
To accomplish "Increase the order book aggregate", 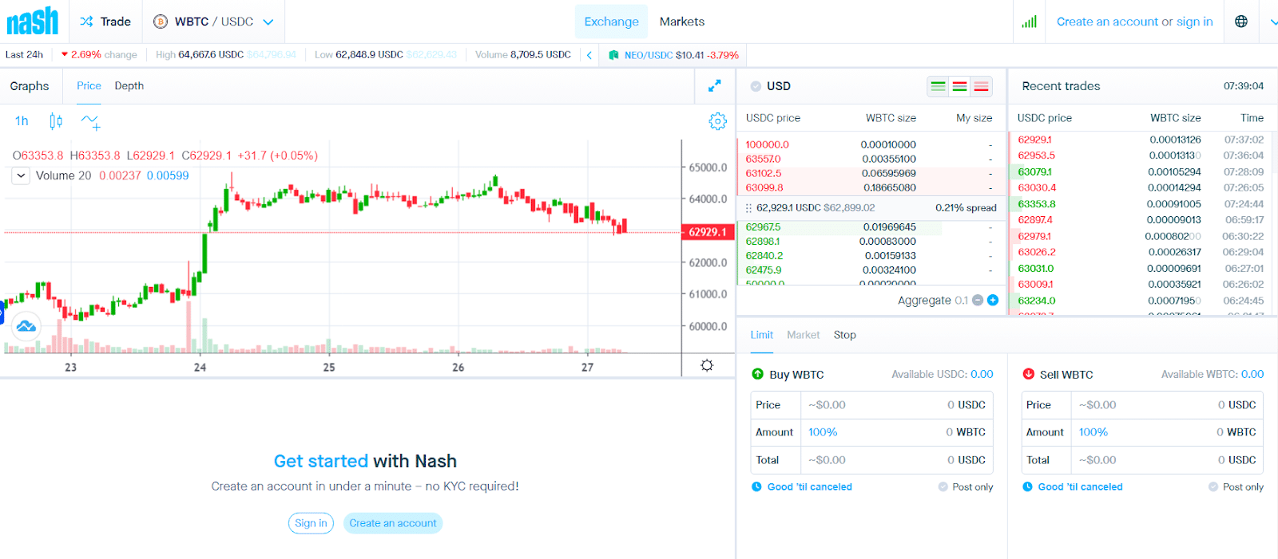I will (993, 301).
